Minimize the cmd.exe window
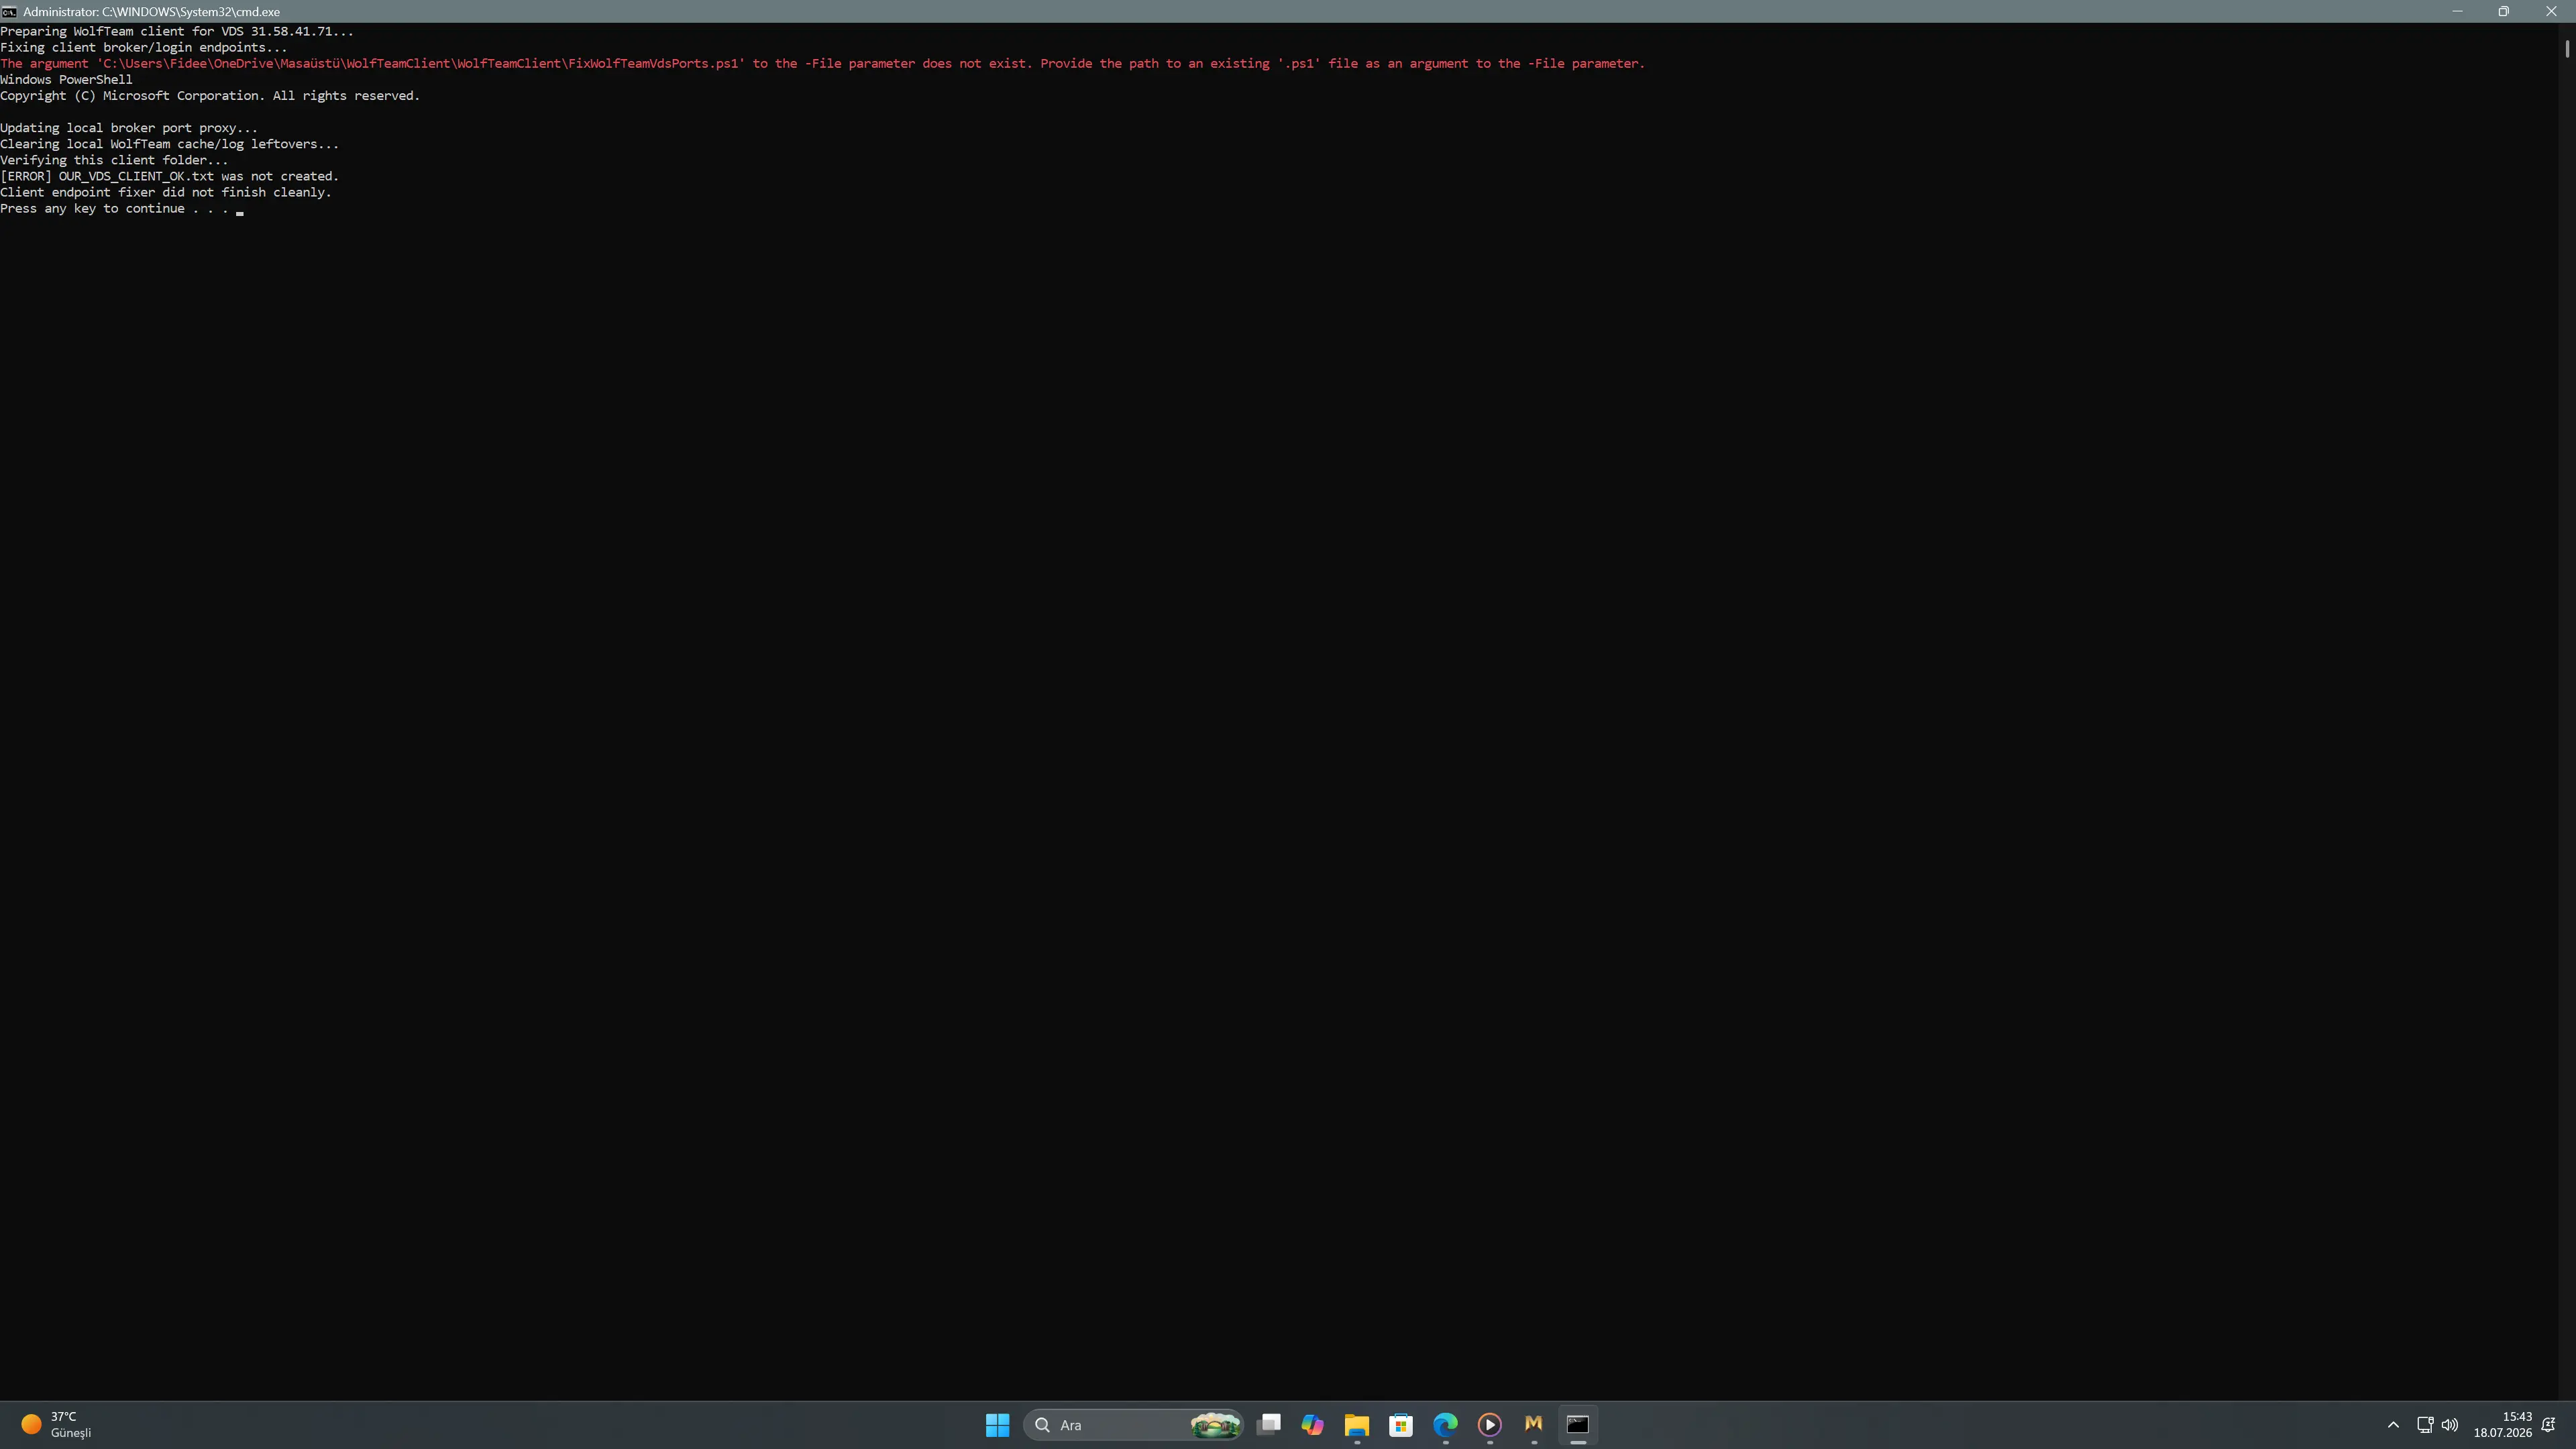Screen dimensions: 2576x1449 tap(2457, 11)
